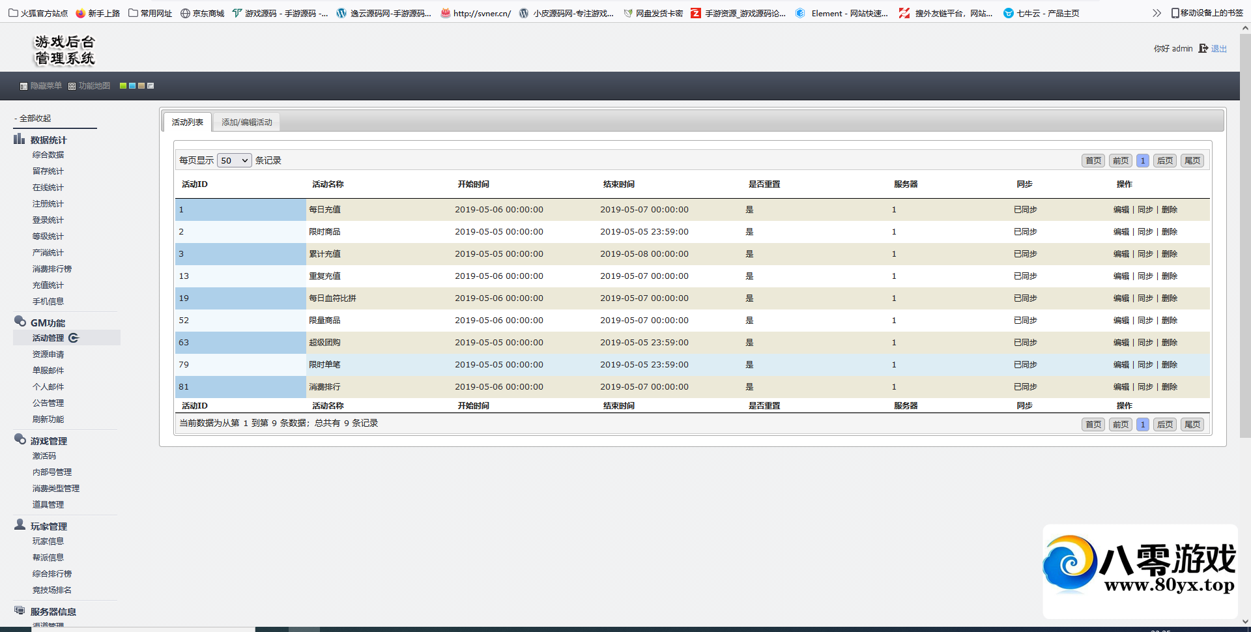Switch to the 添加/编辑活动 tab
The width and height of the screenshot is (1251, 632).
click(x=246, y=122)
